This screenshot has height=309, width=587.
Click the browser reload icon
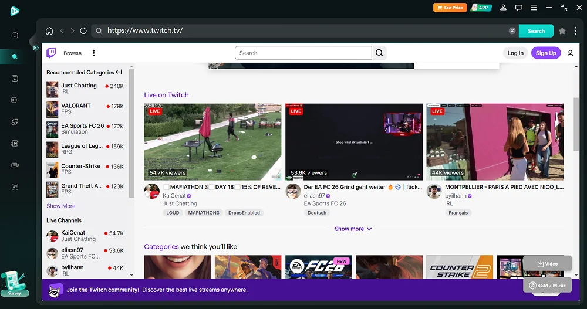83,31
